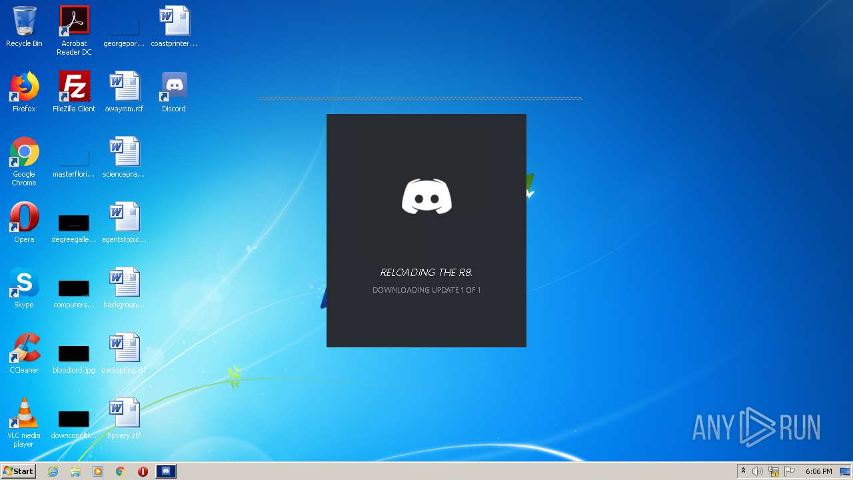Screen dimensions: 853x480
Task: Open the agentstopic... Word document
Action: coord(124,223)
